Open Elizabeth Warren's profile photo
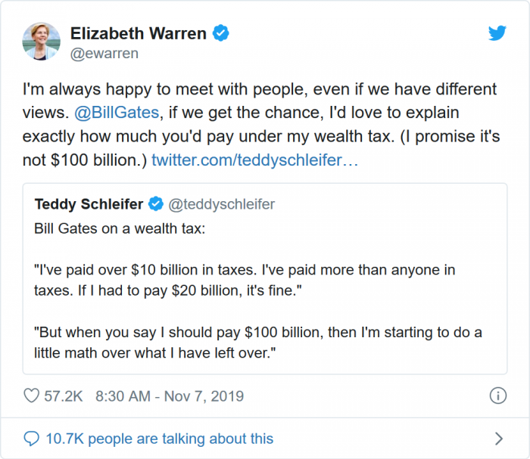 (x=41, y=41)
